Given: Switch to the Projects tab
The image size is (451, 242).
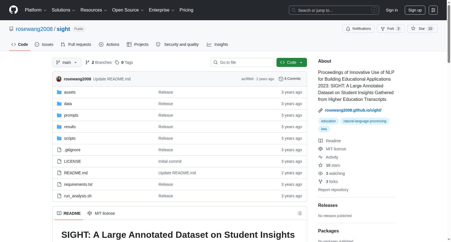Looking at the screenshot, I should pyautogui.click(x=138, y=44).
